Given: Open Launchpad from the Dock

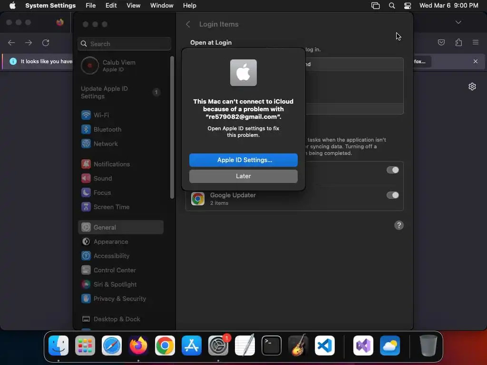Looking at the screenshot, I should pyautogui.click(x=85, y=346).
